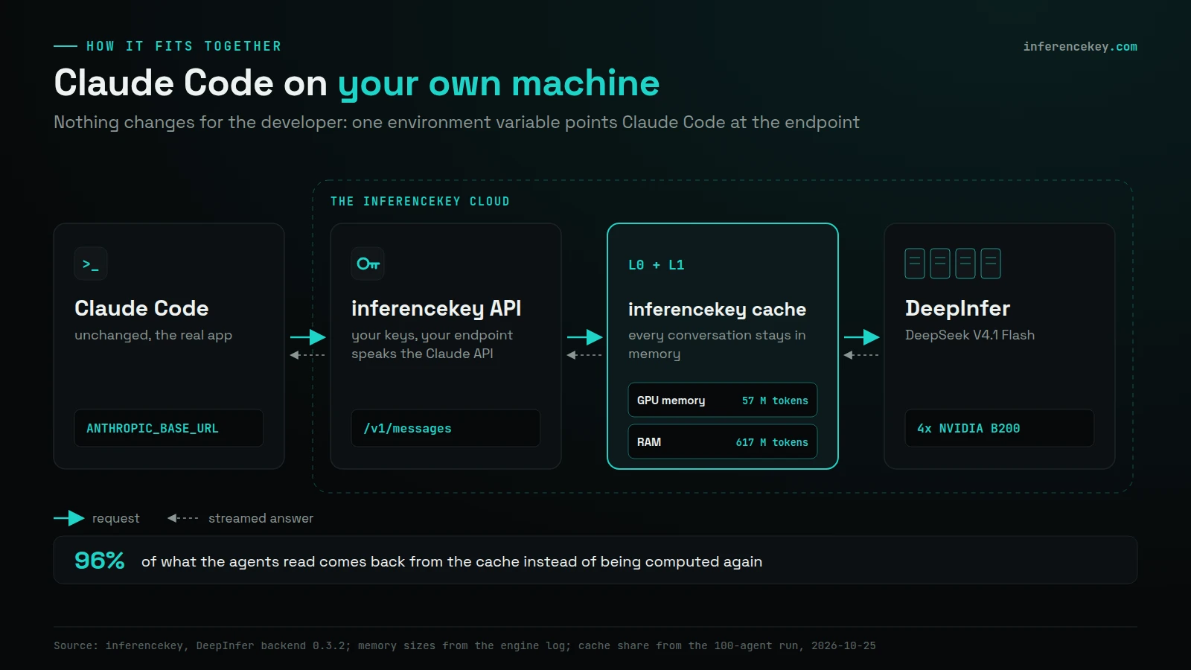The width and height of the screenshot is (1191, 670).
Task: Click the L0 + L1 label
Action: click(x=656, y=265)
